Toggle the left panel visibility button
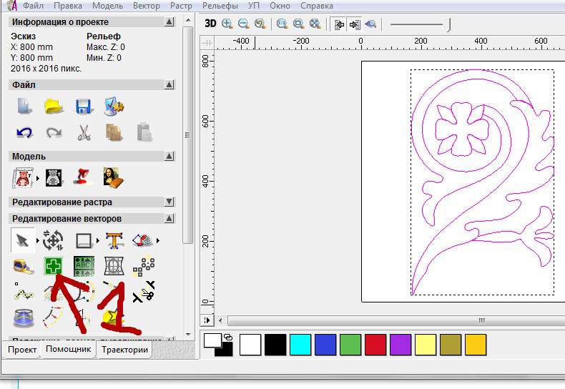The image size is (565, 389). point(339,24)
